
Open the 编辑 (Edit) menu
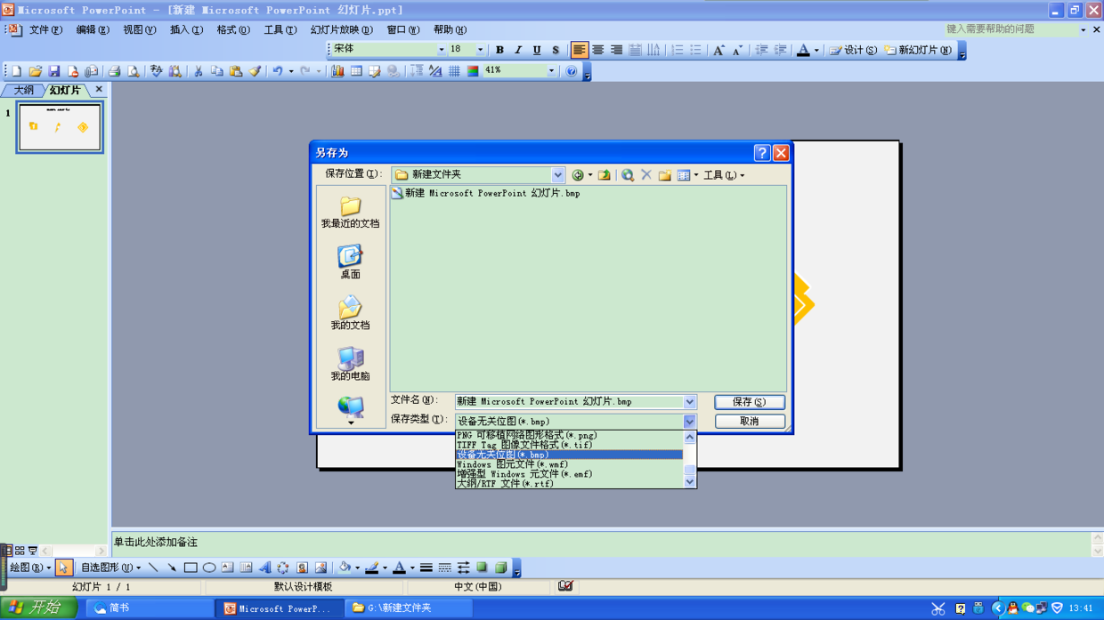(x=93, y=30)
